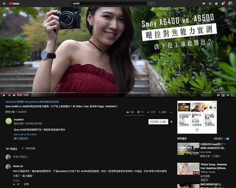Click hashtag #Mobile01
This screenshot has width=236, height=188.
[15, 102]
